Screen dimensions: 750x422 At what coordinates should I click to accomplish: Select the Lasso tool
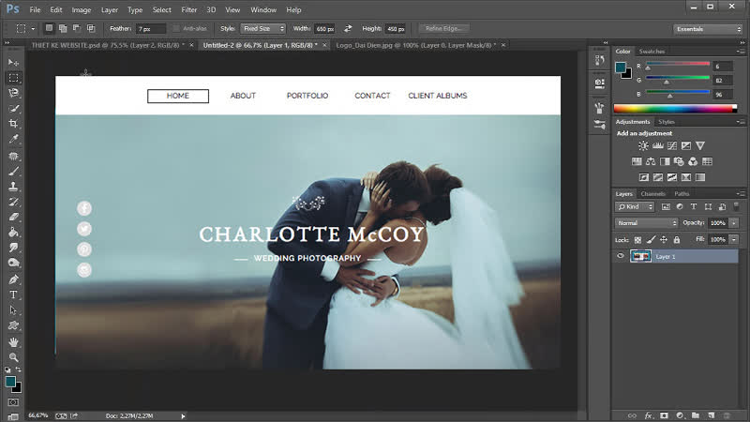13,93
